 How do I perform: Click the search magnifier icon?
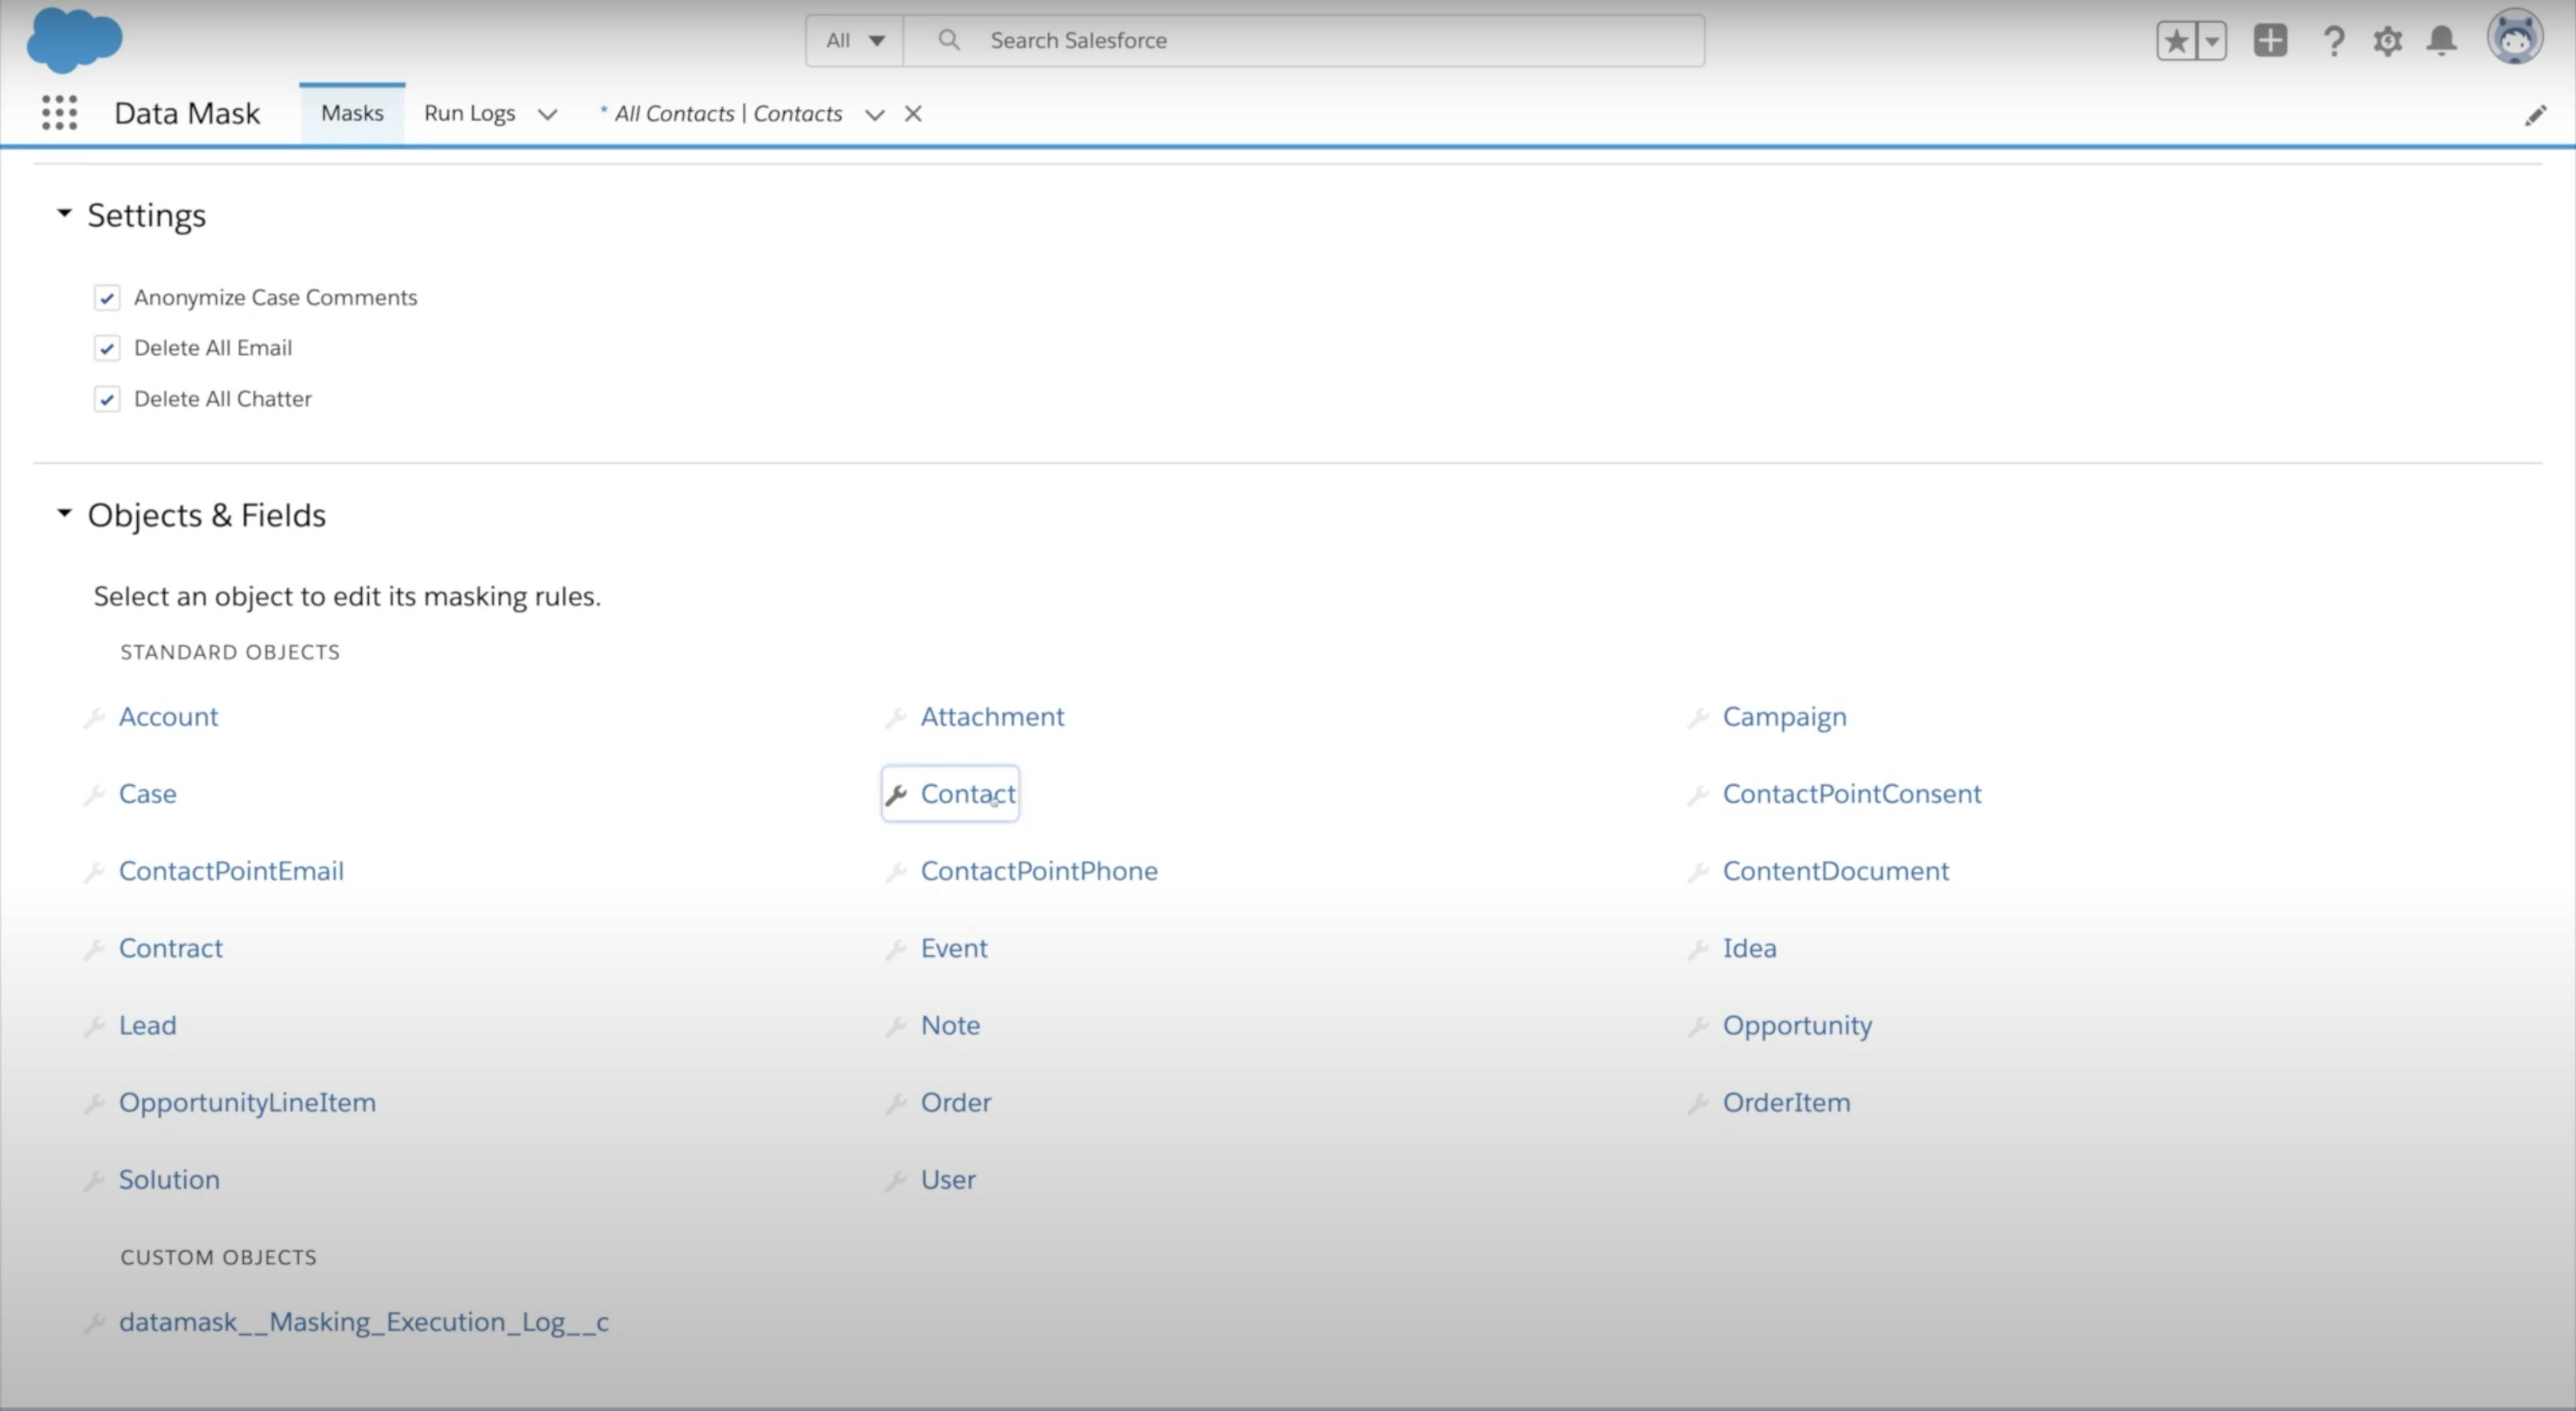coord(949,40)
